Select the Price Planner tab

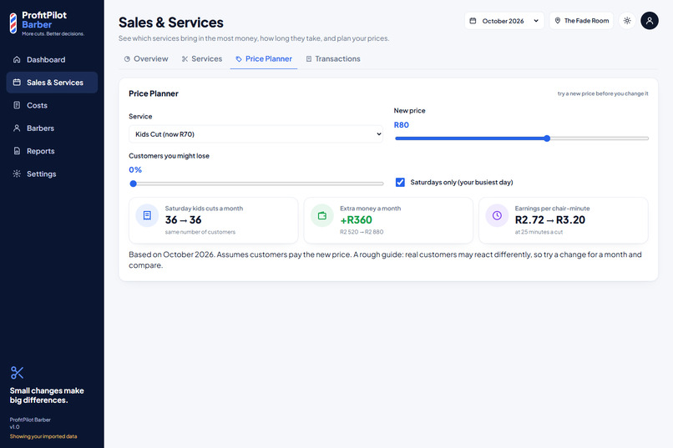pos(264,58)
